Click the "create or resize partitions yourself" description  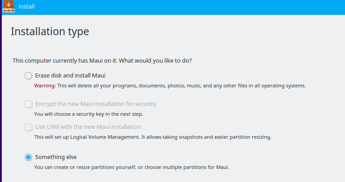pos(132,167)
